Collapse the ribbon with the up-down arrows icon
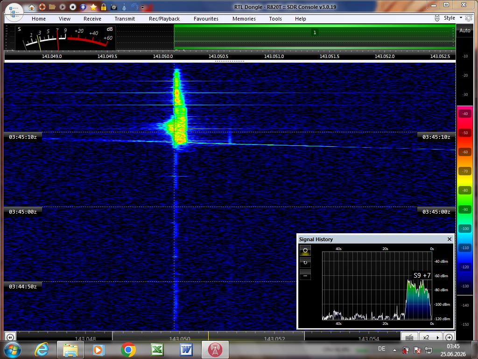The width and height of the screenshot is (478, 359). tap(437, 18)
